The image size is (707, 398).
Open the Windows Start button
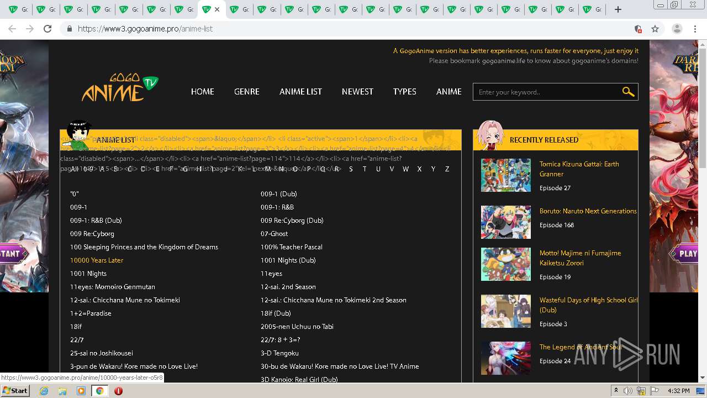15,391
